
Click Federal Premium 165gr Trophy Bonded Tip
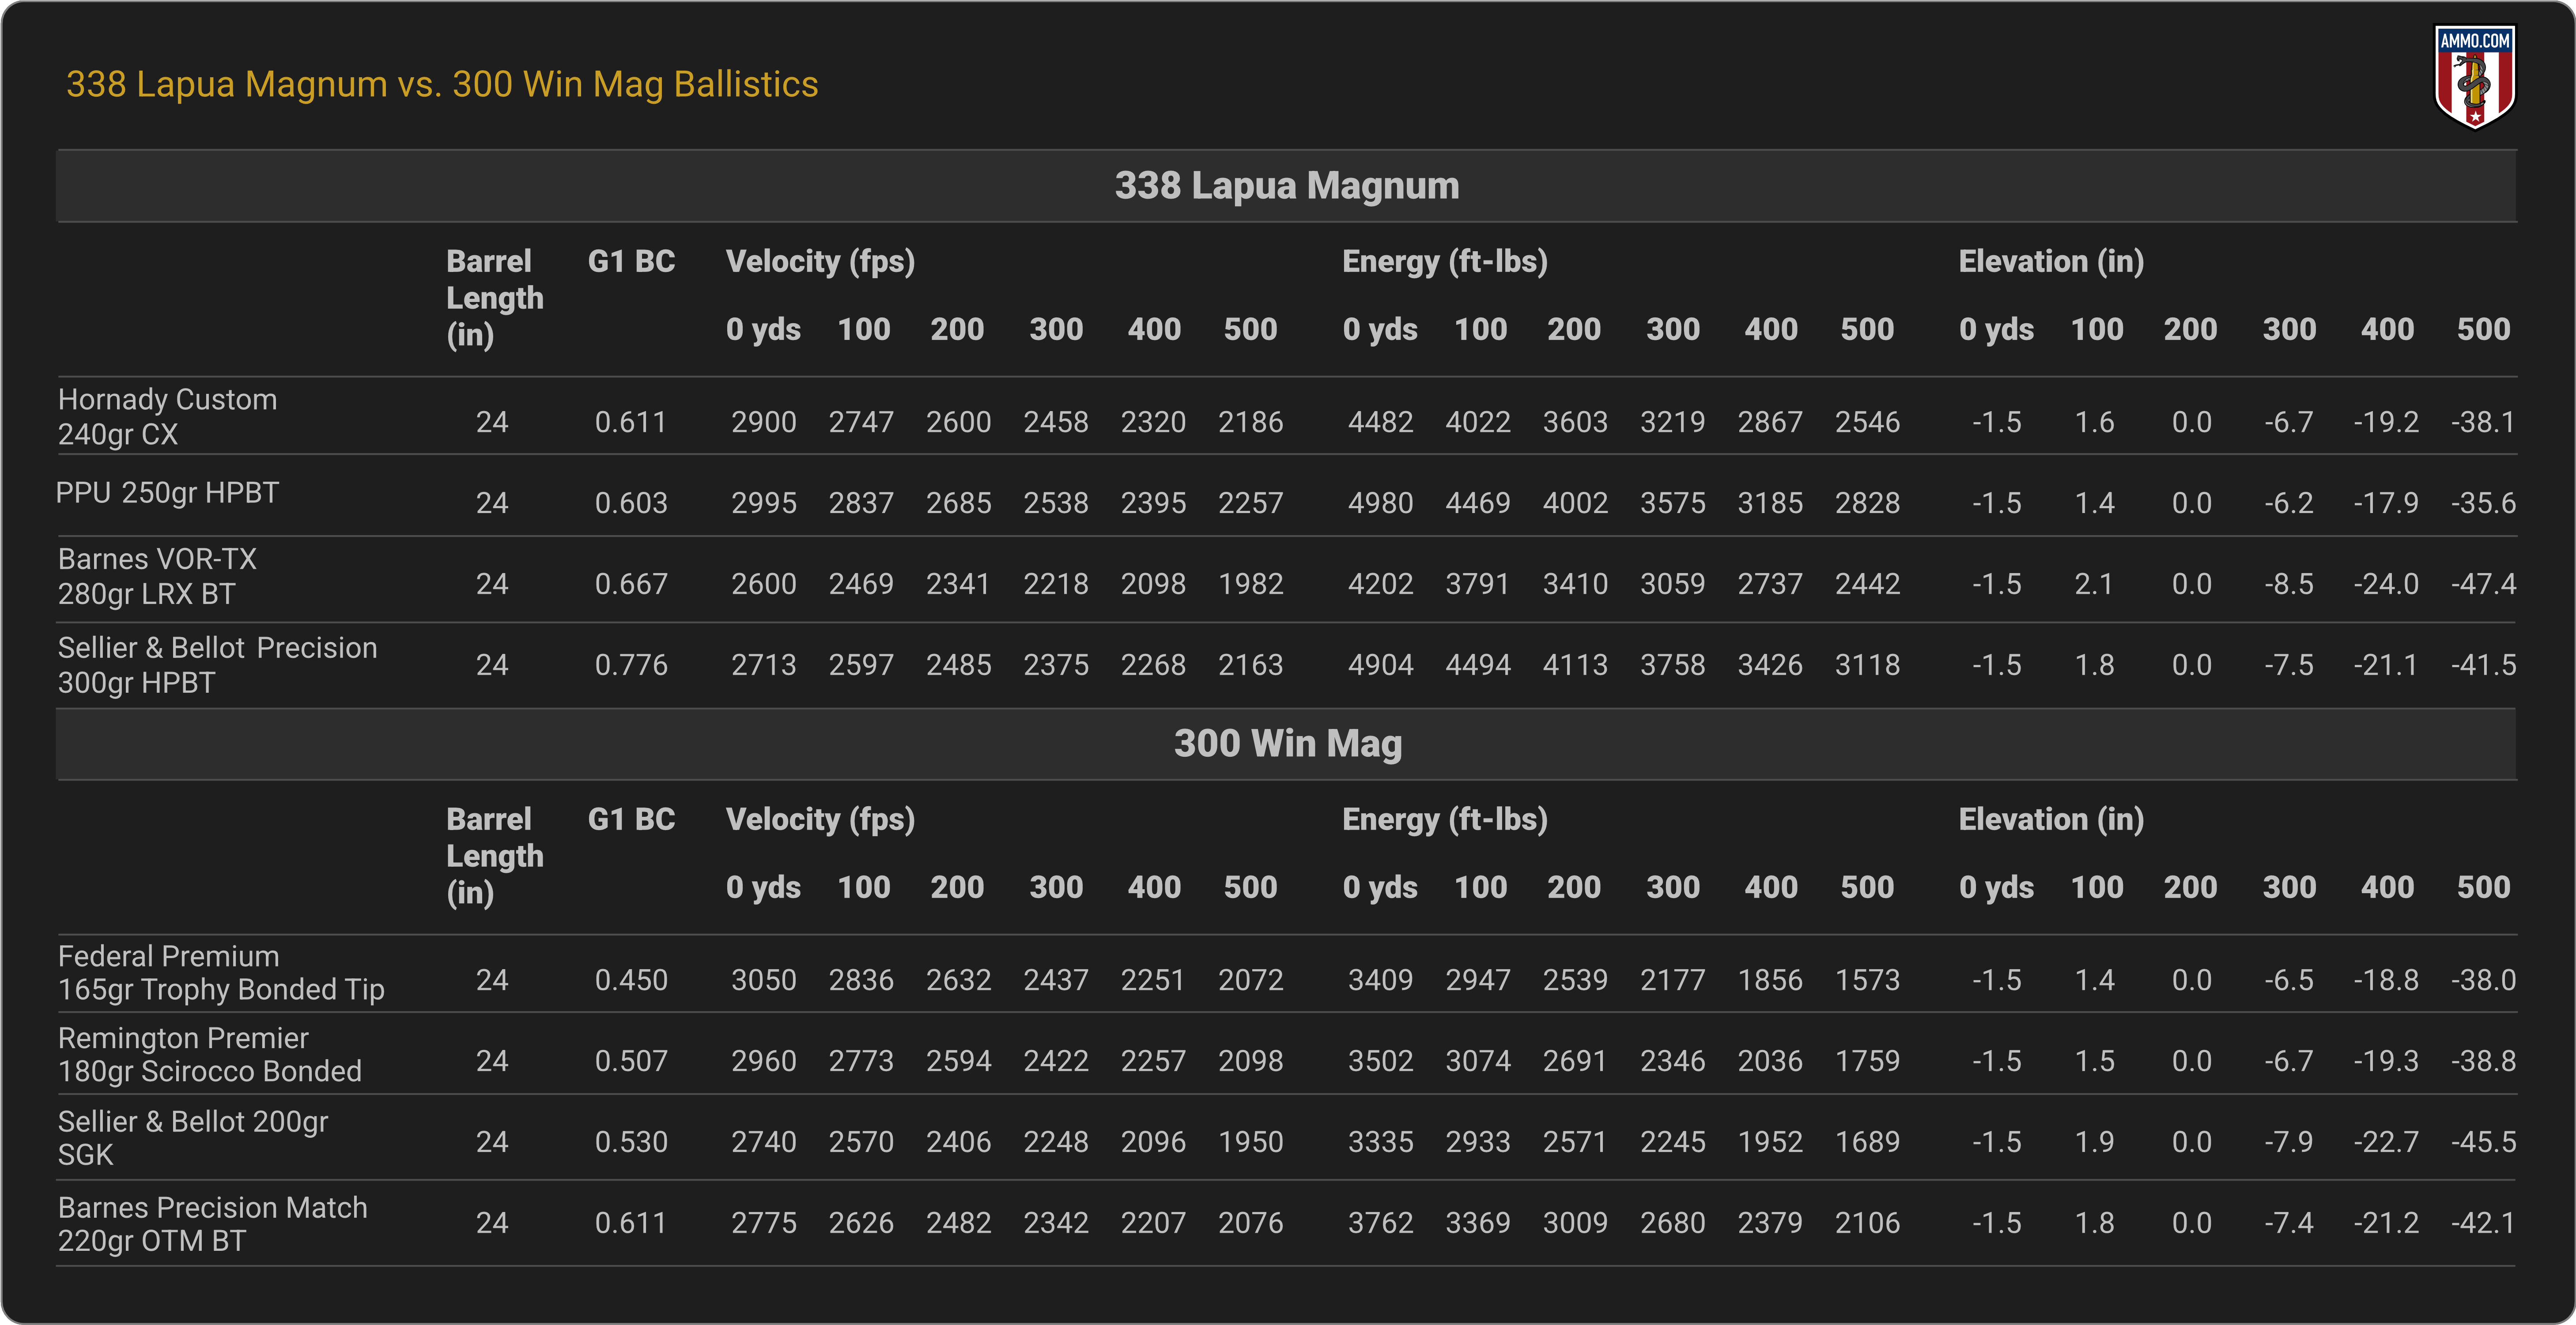tap(221, 973)
